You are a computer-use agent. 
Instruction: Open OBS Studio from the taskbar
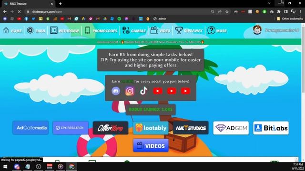click(x=39, y=167)
